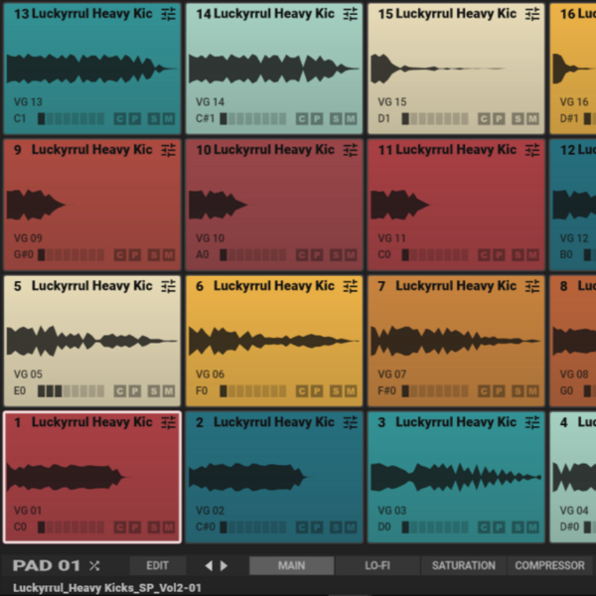Toggle P button on pad 3

(x=499, y=527)
